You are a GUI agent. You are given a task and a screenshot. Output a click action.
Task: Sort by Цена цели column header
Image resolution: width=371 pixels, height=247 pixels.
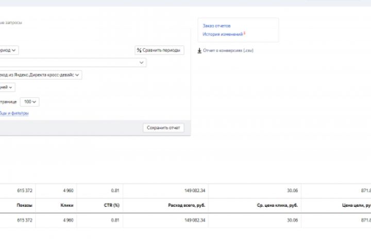pos(357,205)
